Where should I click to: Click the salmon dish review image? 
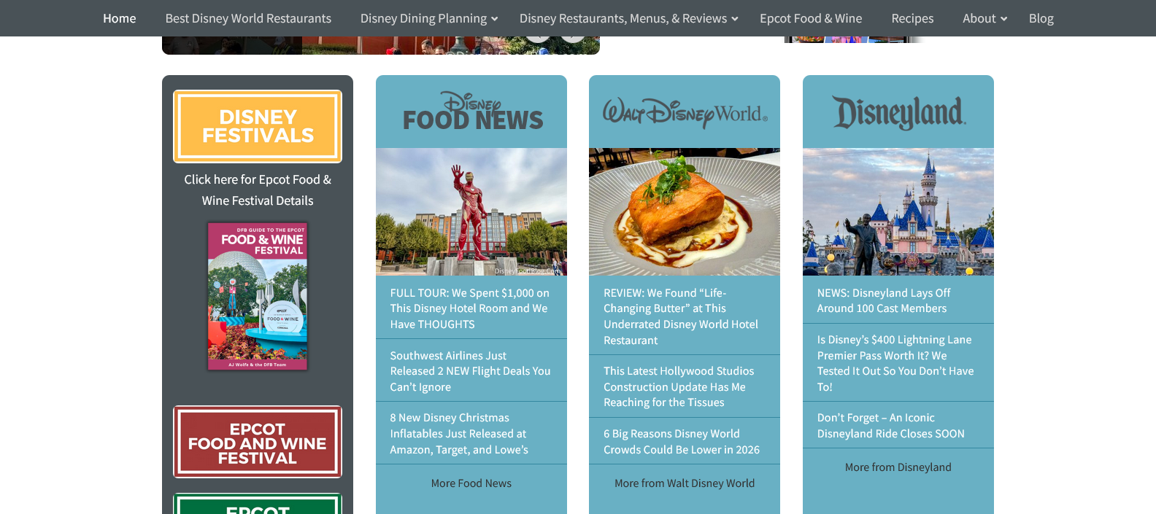685,211
